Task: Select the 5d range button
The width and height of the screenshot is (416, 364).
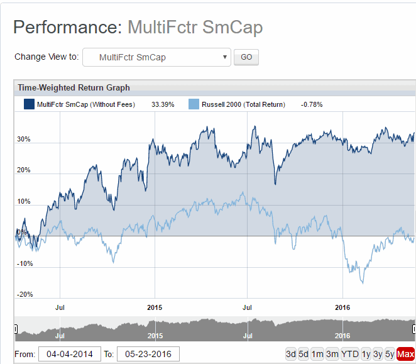Action: click(304, 354)
